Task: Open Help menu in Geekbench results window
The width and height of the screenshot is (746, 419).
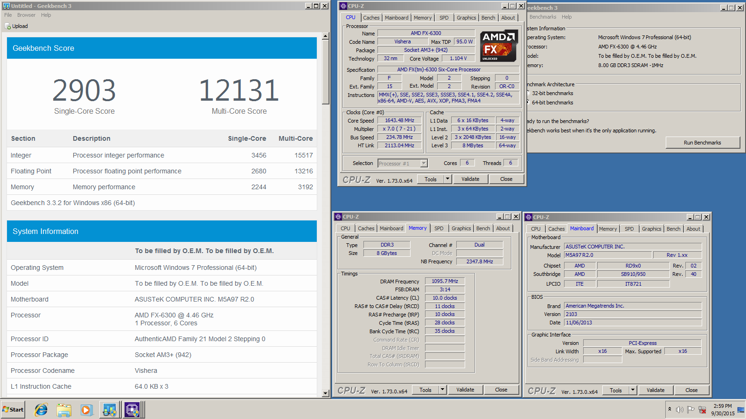Action: pyautogui.click(x=46, y=15)
